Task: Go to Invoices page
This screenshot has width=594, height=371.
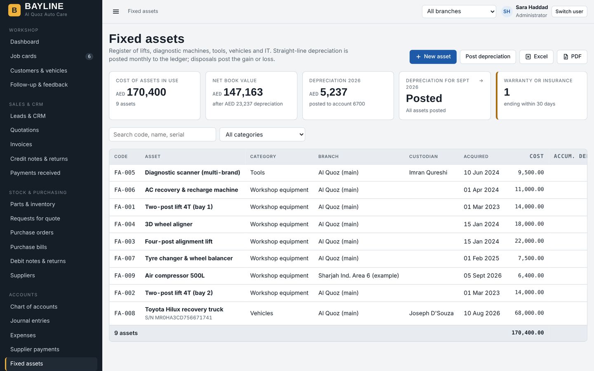Action: click(x=51, y=144)
